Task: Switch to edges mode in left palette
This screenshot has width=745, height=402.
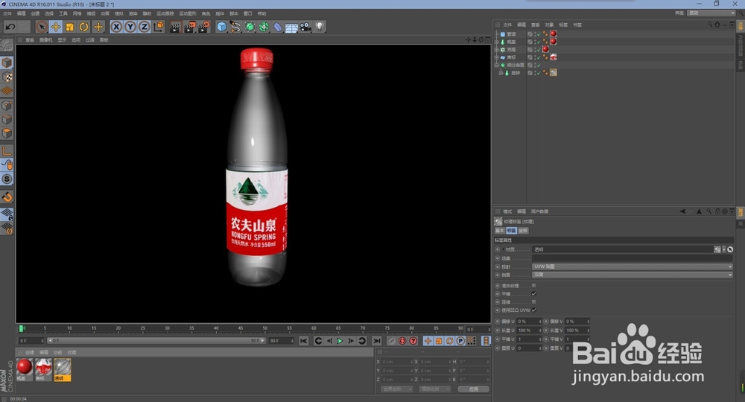Action: click(x=7, y=119)
